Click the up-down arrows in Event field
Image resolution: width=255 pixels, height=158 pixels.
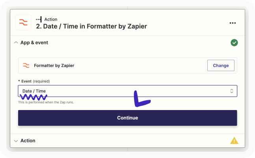pos(232,91)
